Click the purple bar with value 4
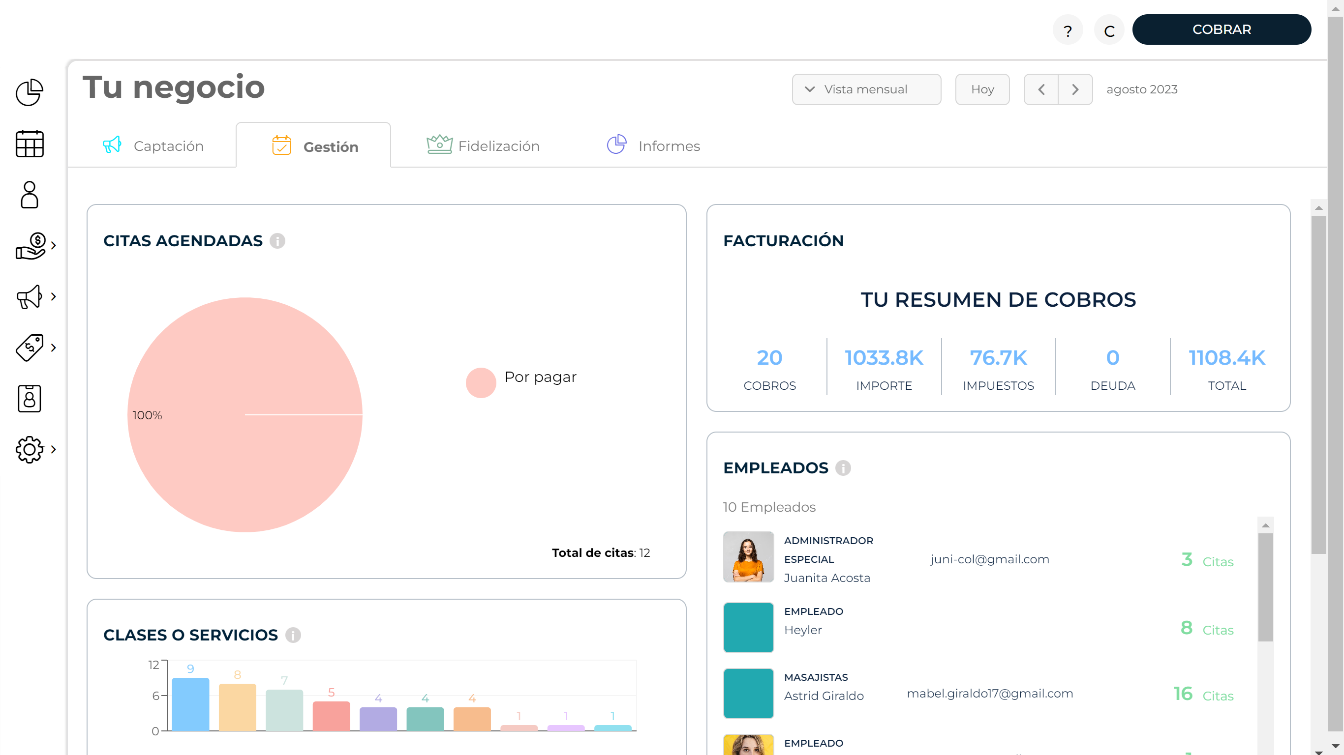This screenshot has height=755, width=1344. [x=378, y=719]
